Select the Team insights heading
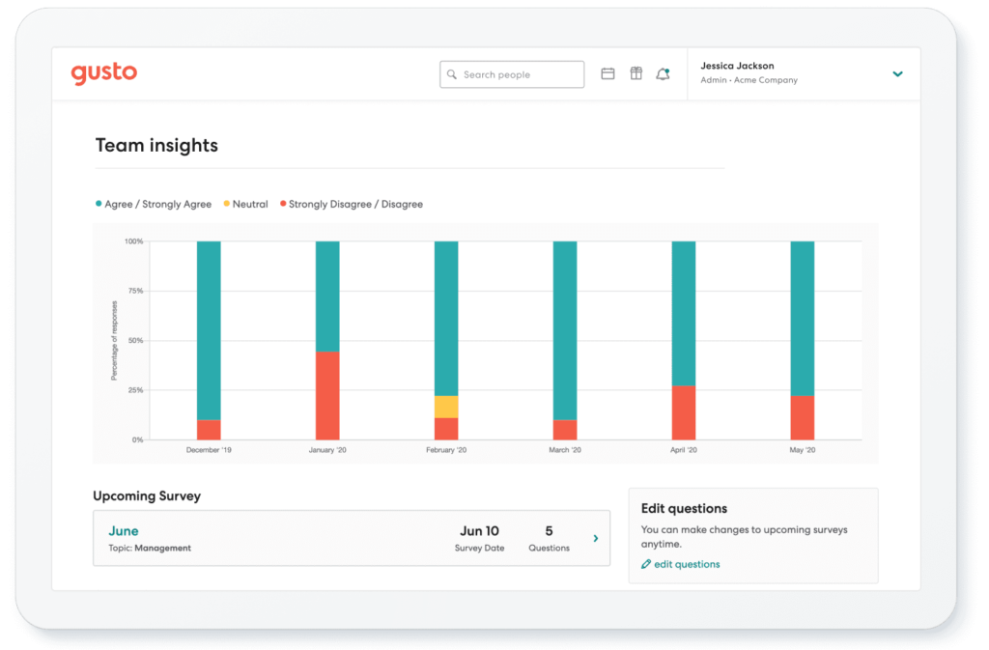 pos(156,145)
